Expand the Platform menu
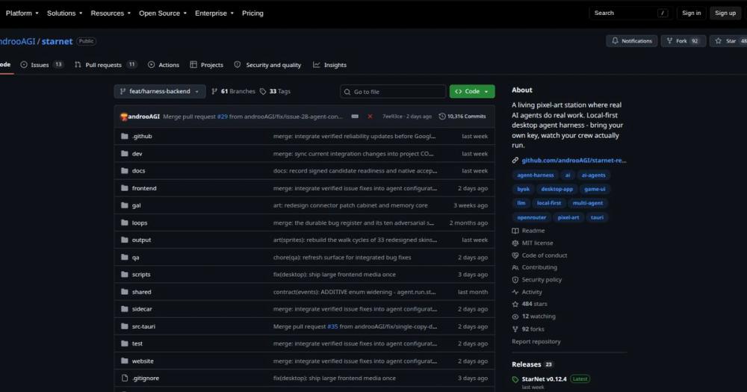Image resolution: width=747 pixels, height=392 pixels. [x=22, y=13]
